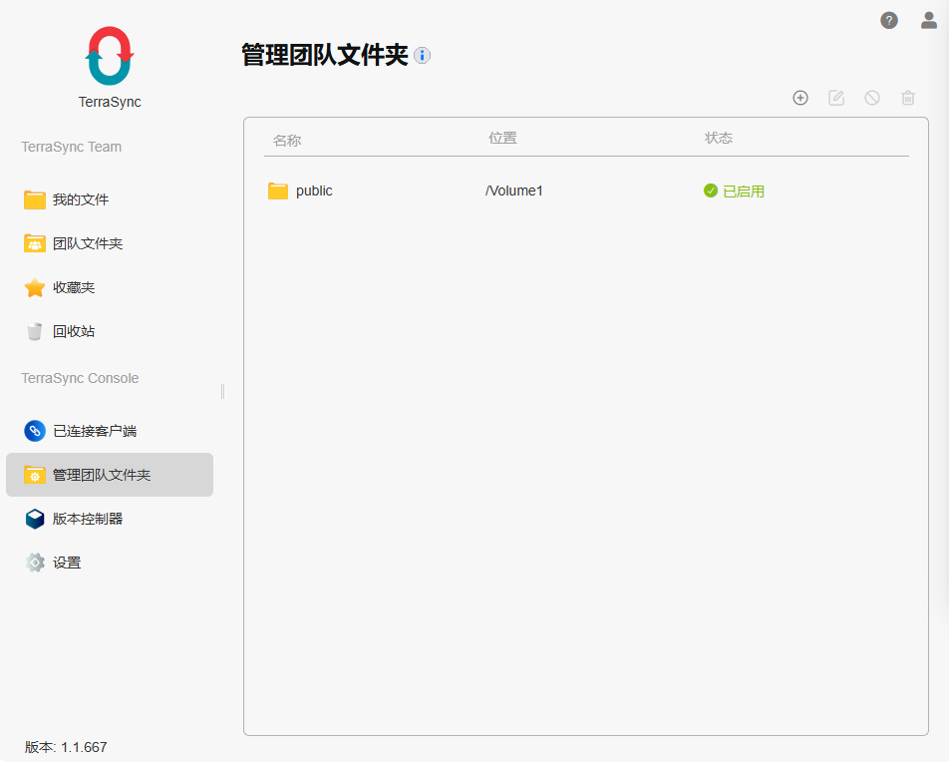Screen dimensions: 949x762
Task: Select 管理团队文件夹 in the sidebar
Action: pyautogui.click(x=110, y=475)
